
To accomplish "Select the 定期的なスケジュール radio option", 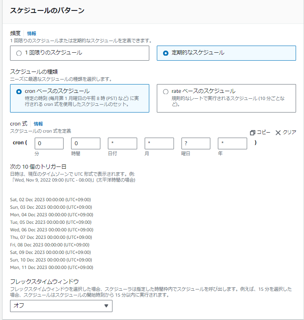I will (226, 53).
